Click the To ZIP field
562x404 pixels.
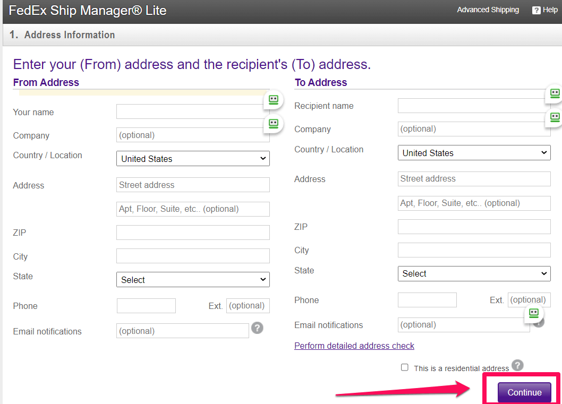tap(474, 227)
